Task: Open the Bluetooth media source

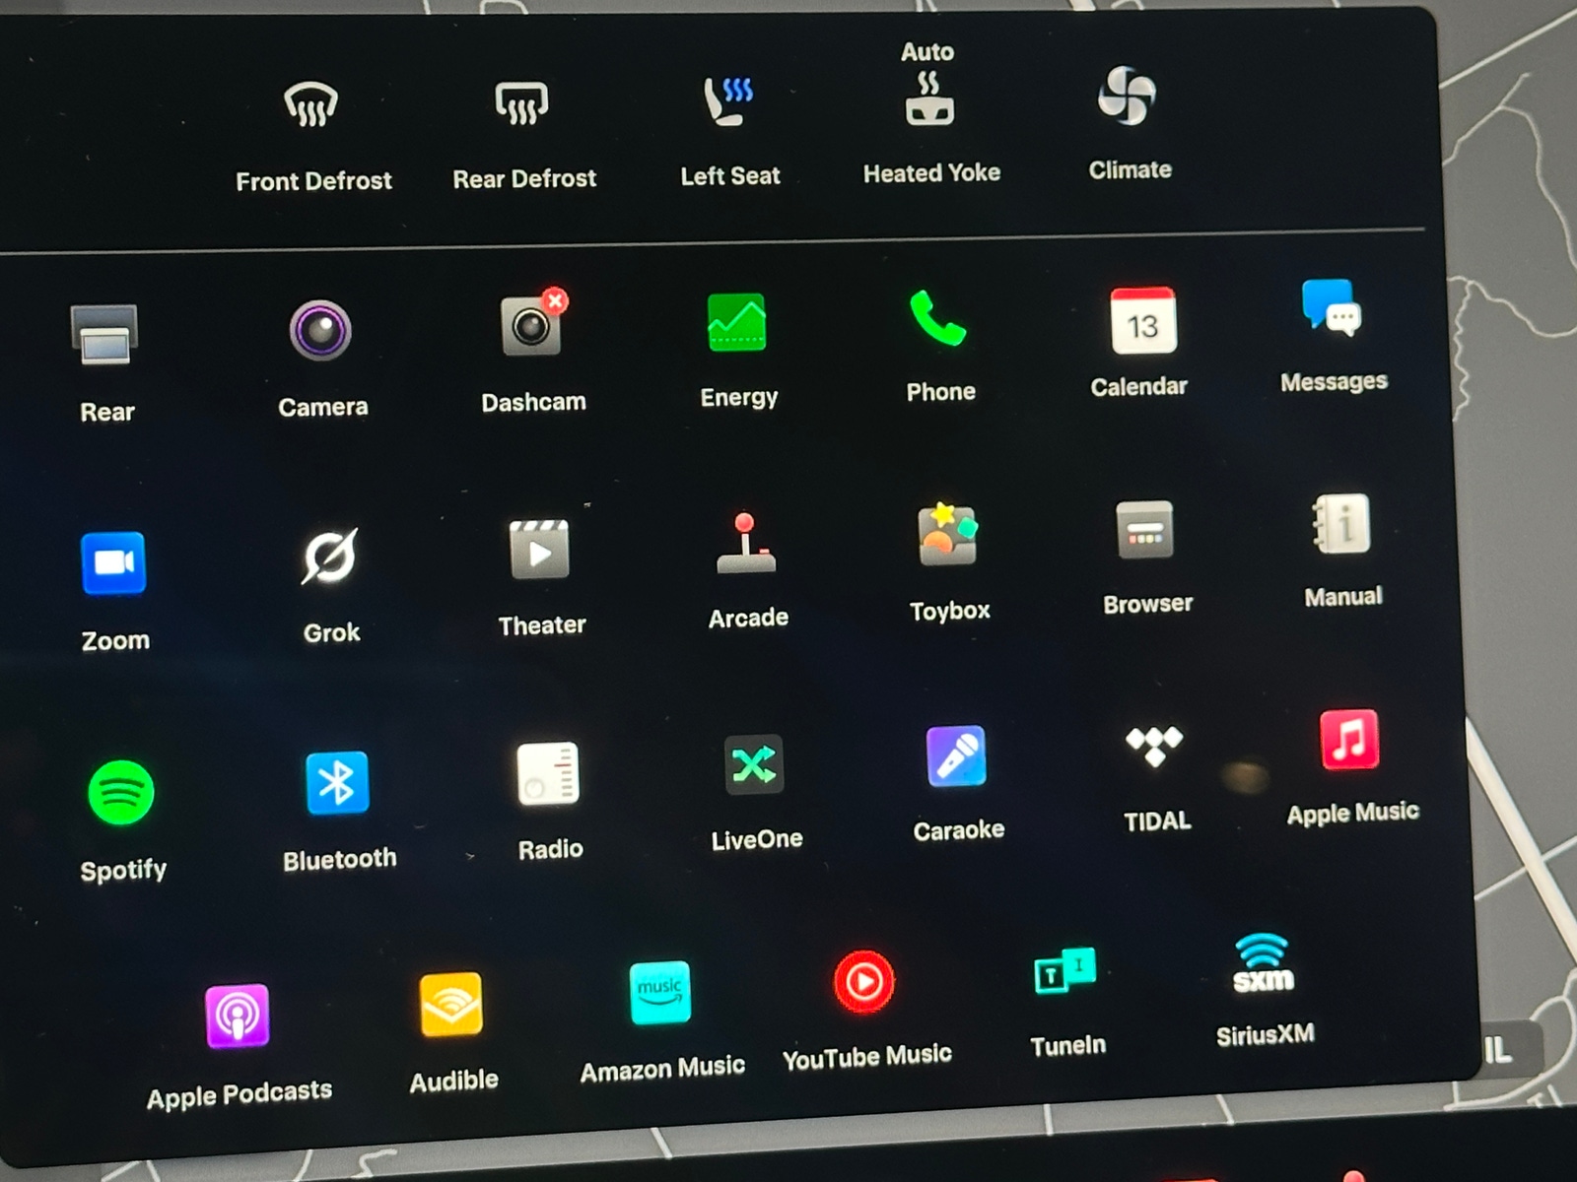Action: pos(337,783)
